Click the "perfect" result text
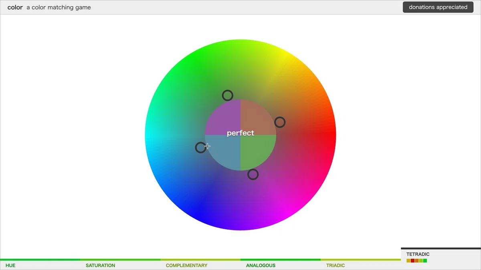The height and width of the screenshot is (270, 481). 240,133
